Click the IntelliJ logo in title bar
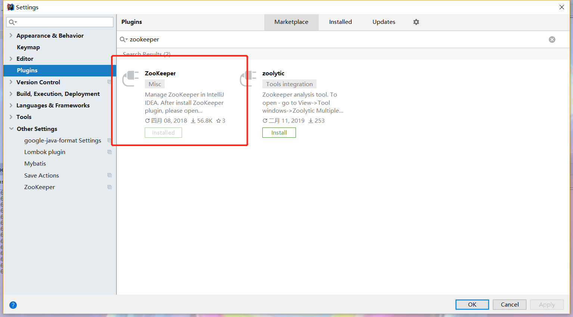 point(10,7)
